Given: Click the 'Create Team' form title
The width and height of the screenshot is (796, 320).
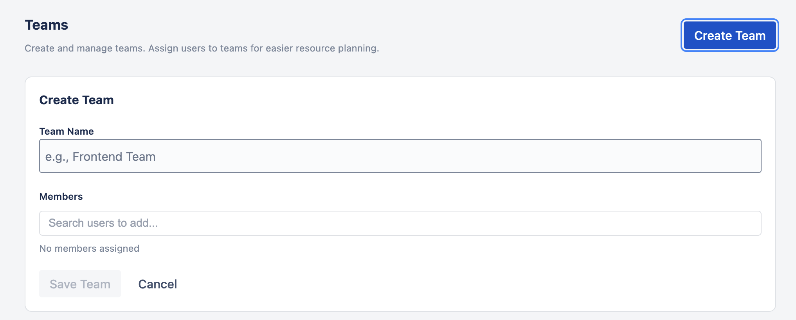Looking at the screenshot, I should tap(76, 100).
